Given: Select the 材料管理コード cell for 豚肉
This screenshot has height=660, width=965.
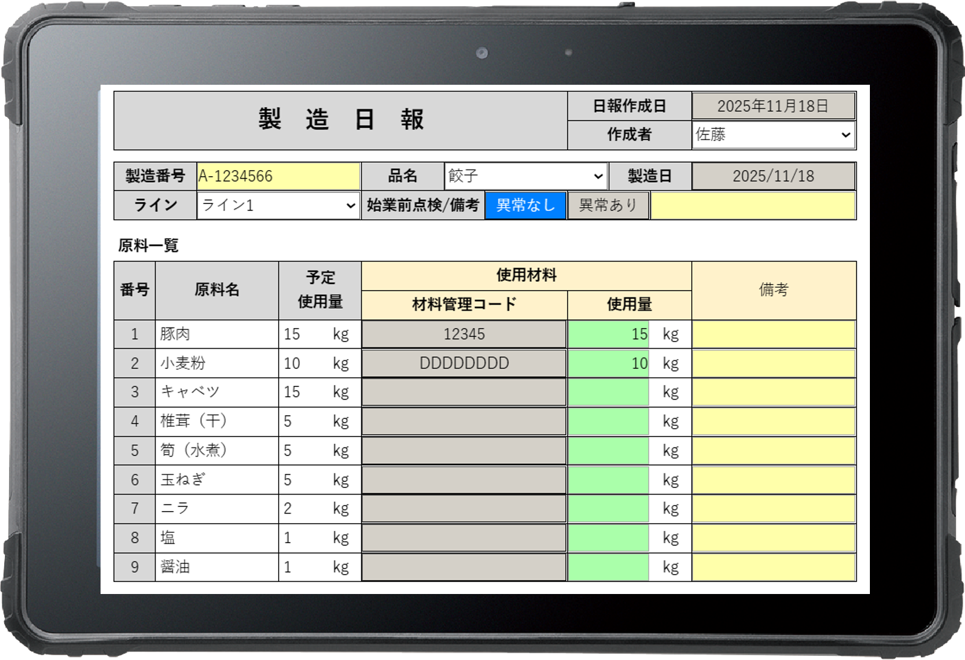Looking at the screenshot, I should pyautogui.click(x=464, y=334).
